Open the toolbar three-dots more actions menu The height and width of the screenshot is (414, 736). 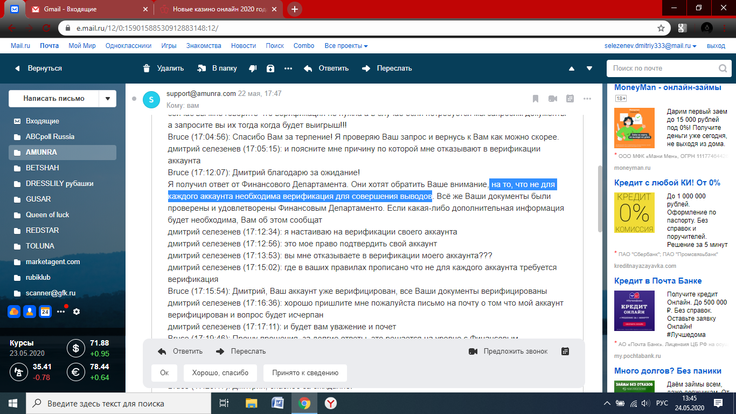click(288, 68)
